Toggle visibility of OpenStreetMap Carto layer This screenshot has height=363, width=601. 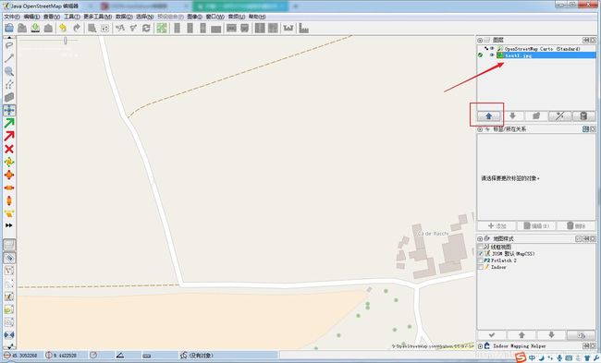pos(492,49)
